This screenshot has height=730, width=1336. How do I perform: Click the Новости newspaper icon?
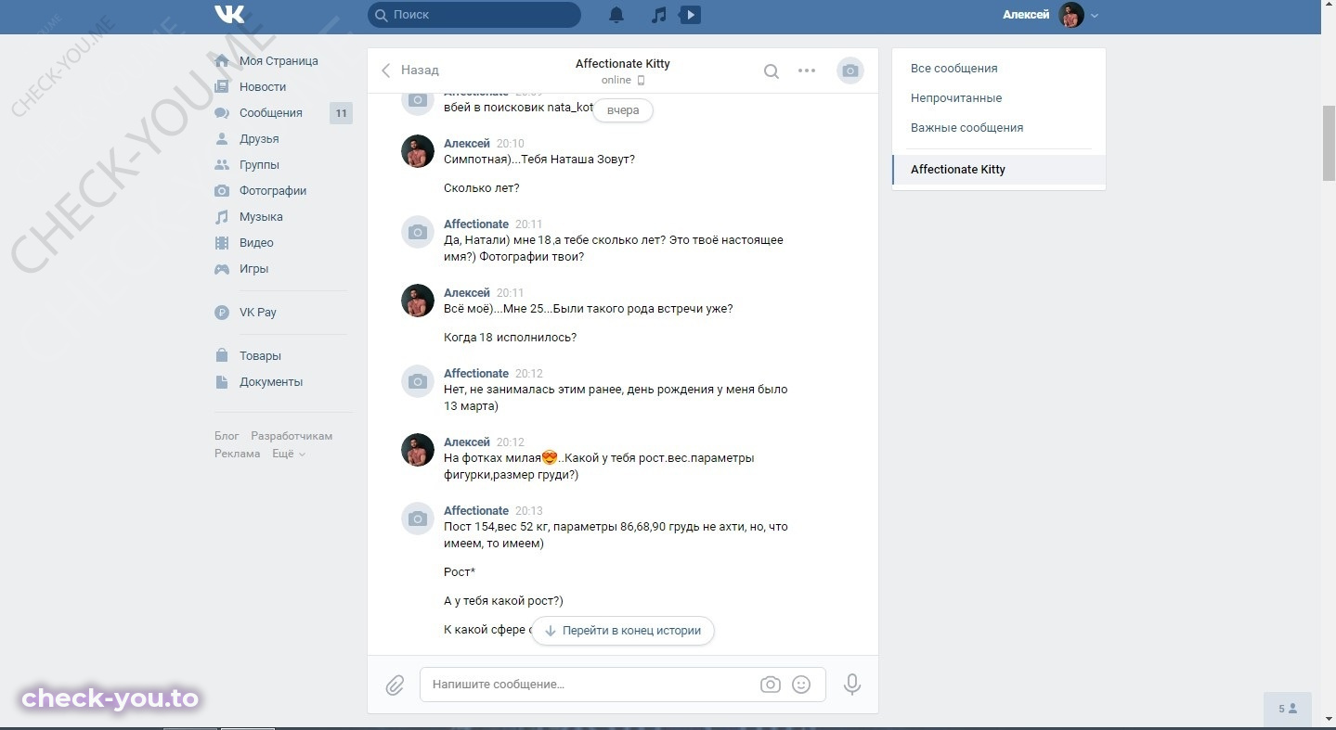pyautogui.click(x=222, y=87)
